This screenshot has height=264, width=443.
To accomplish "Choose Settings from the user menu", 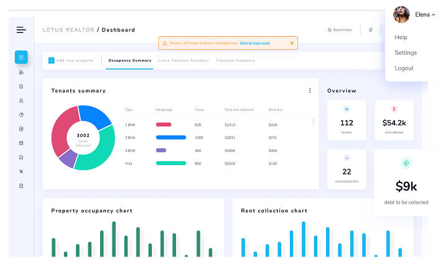I will point(406,53).
